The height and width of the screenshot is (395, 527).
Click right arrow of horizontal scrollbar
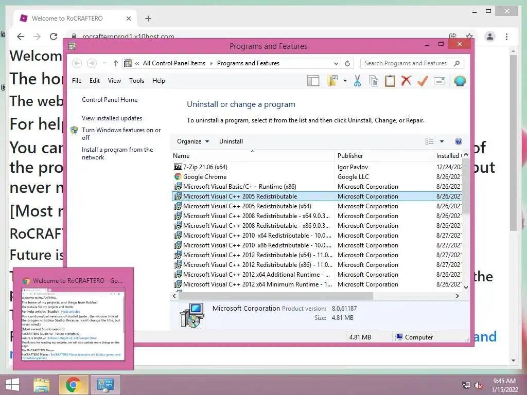457,296
